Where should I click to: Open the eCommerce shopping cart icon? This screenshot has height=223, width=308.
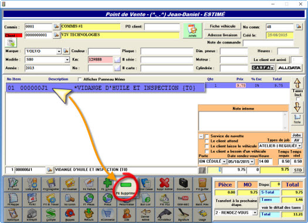[x=107, y=215]
